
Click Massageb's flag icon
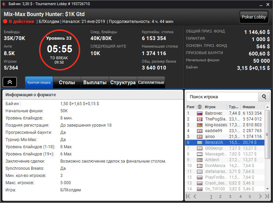coord(200,154)
